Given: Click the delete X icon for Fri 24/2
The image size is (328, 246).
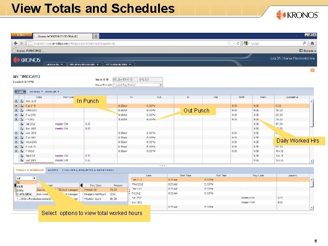Looking at the screenshot, I should (x=16, y=119).
